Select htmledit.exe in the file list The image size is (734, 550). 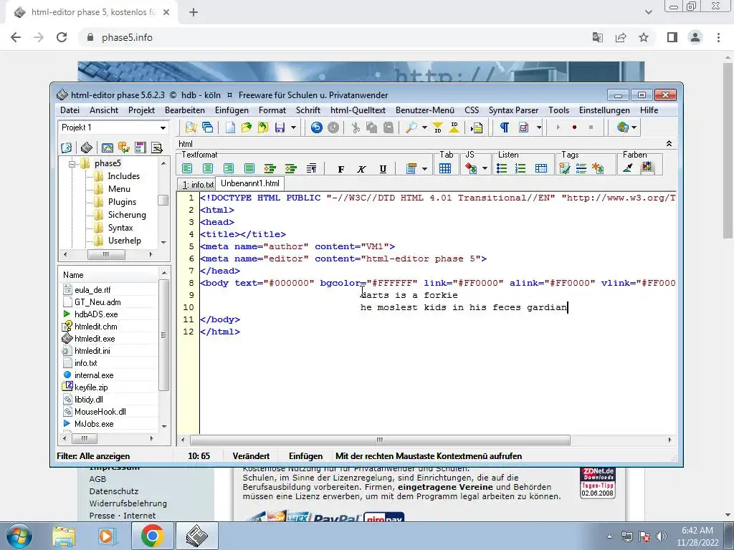click(95, 339)
